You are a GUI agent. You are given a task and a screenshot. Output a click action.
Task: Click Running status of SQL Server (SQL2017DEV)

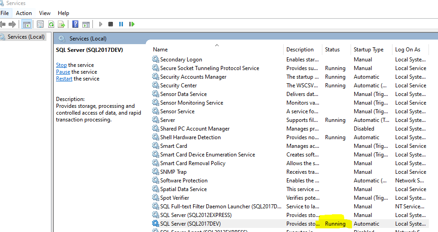335,224
